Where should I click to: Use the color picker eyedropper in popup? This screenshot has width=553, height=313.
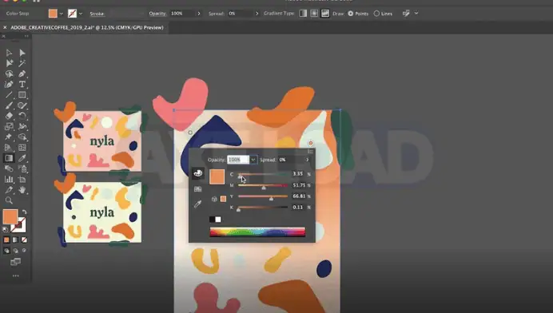point(198,204)
